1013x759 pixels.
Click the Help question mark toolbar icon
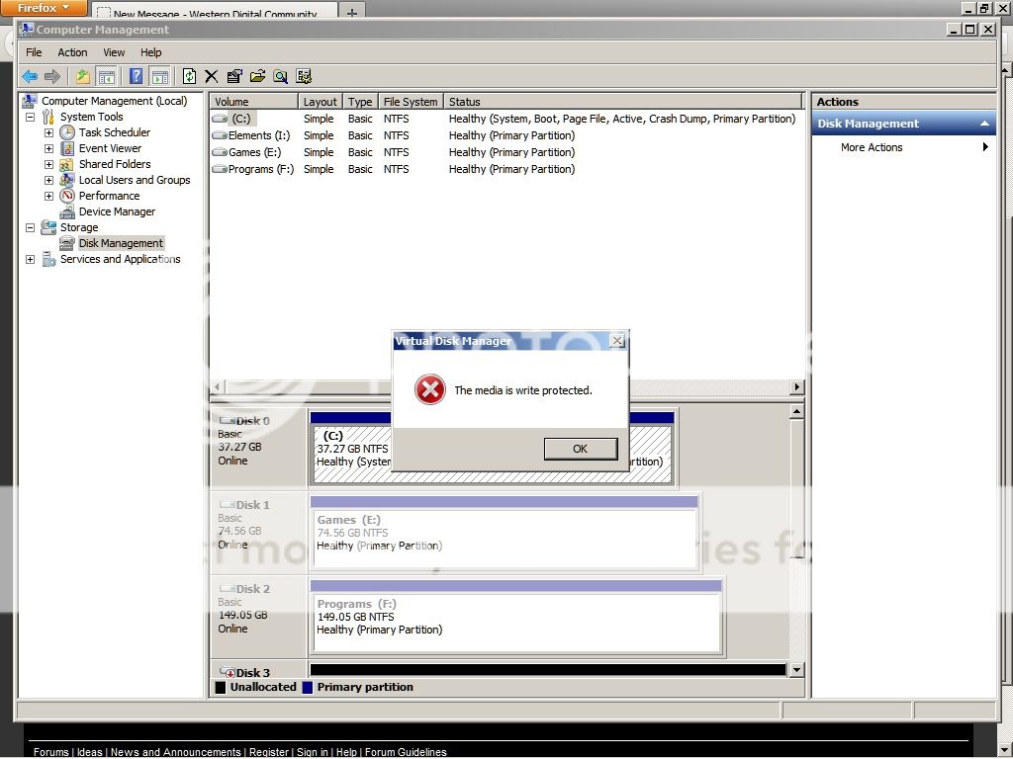click(136, 76)
